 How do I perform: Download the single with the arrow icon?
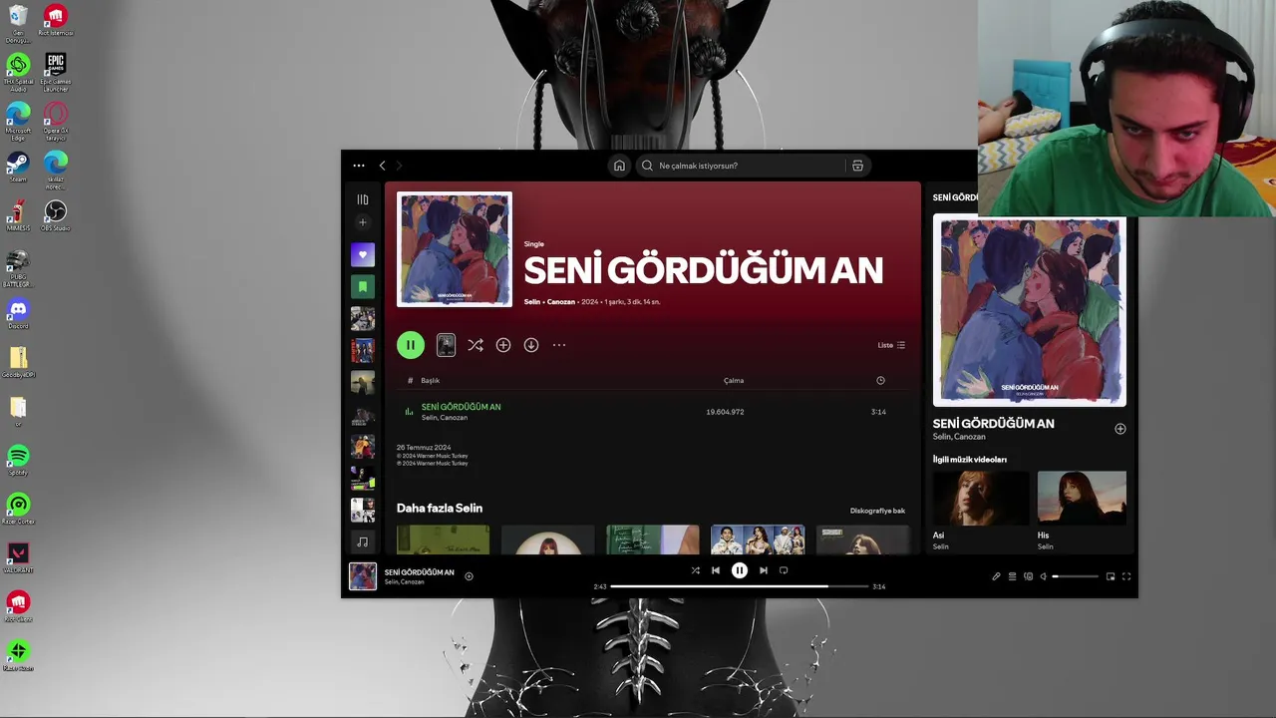click(531, 345)
